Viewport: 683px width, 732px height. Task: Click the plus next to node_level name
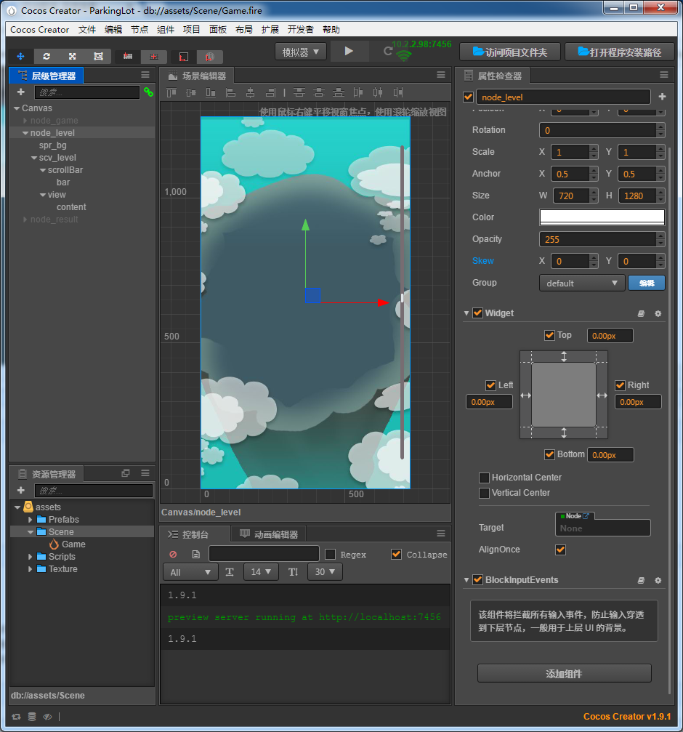(662, 97)
